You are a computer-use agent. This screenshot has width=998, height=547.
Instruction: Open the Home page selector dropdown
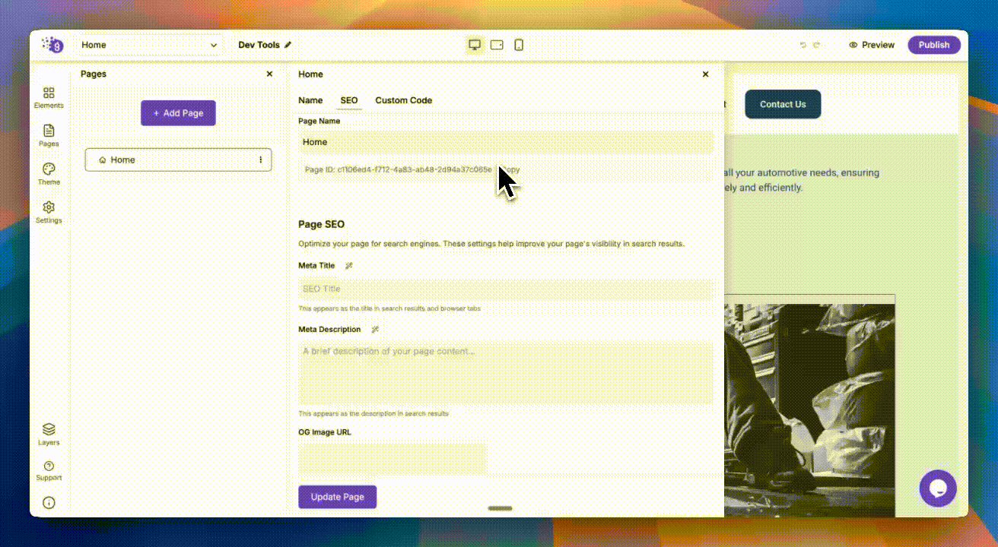(150, 45)
